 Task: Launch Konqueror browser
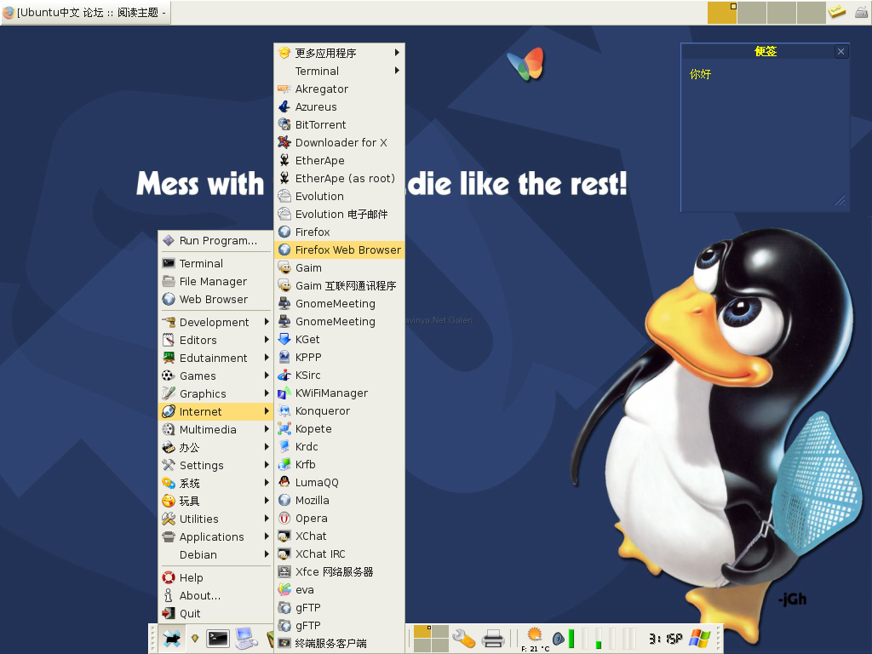click(x=339, y=410)
